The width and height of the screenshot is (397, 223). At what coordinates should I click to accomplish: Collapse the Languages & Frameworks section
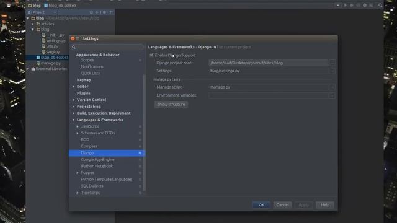click(73, 120)
